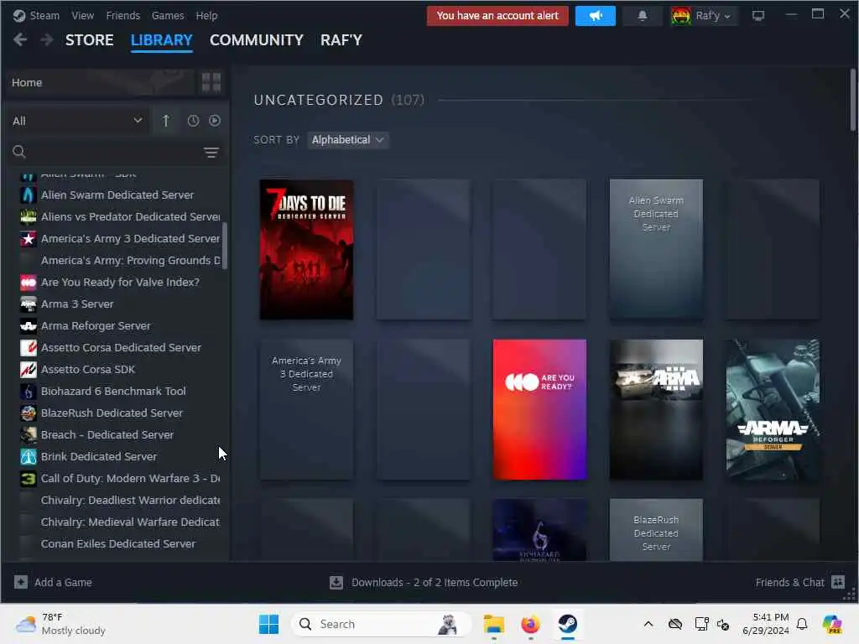The height and width of the screenshot is (644, 859).
Task: Open the Biohazard 6 cover
Action: (x=539, y=530)
